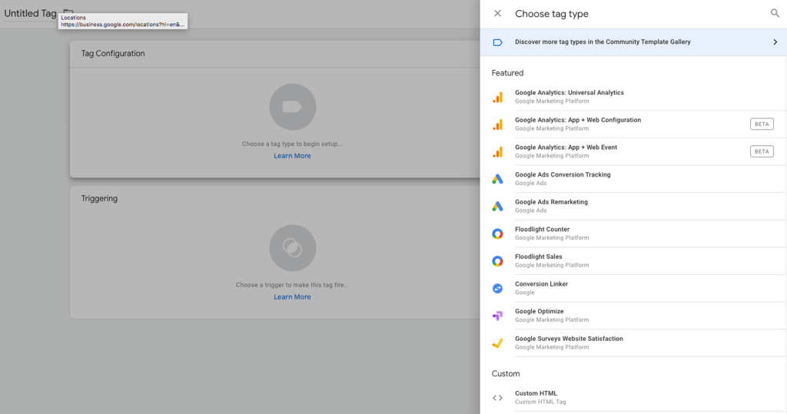
Task: Click the Community Template Gallery tag icon
Action: [x=497, y=42]
